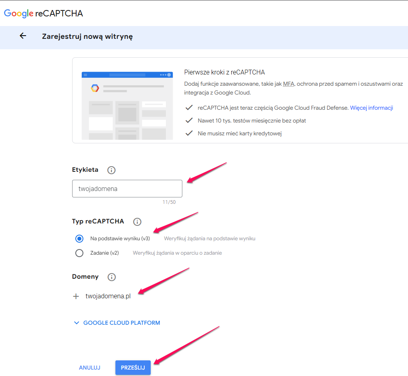Click the MFA abbreviation in description
The height and width of the screenshot is (376, 408).
pyautogui.click(x=289, y=84)
